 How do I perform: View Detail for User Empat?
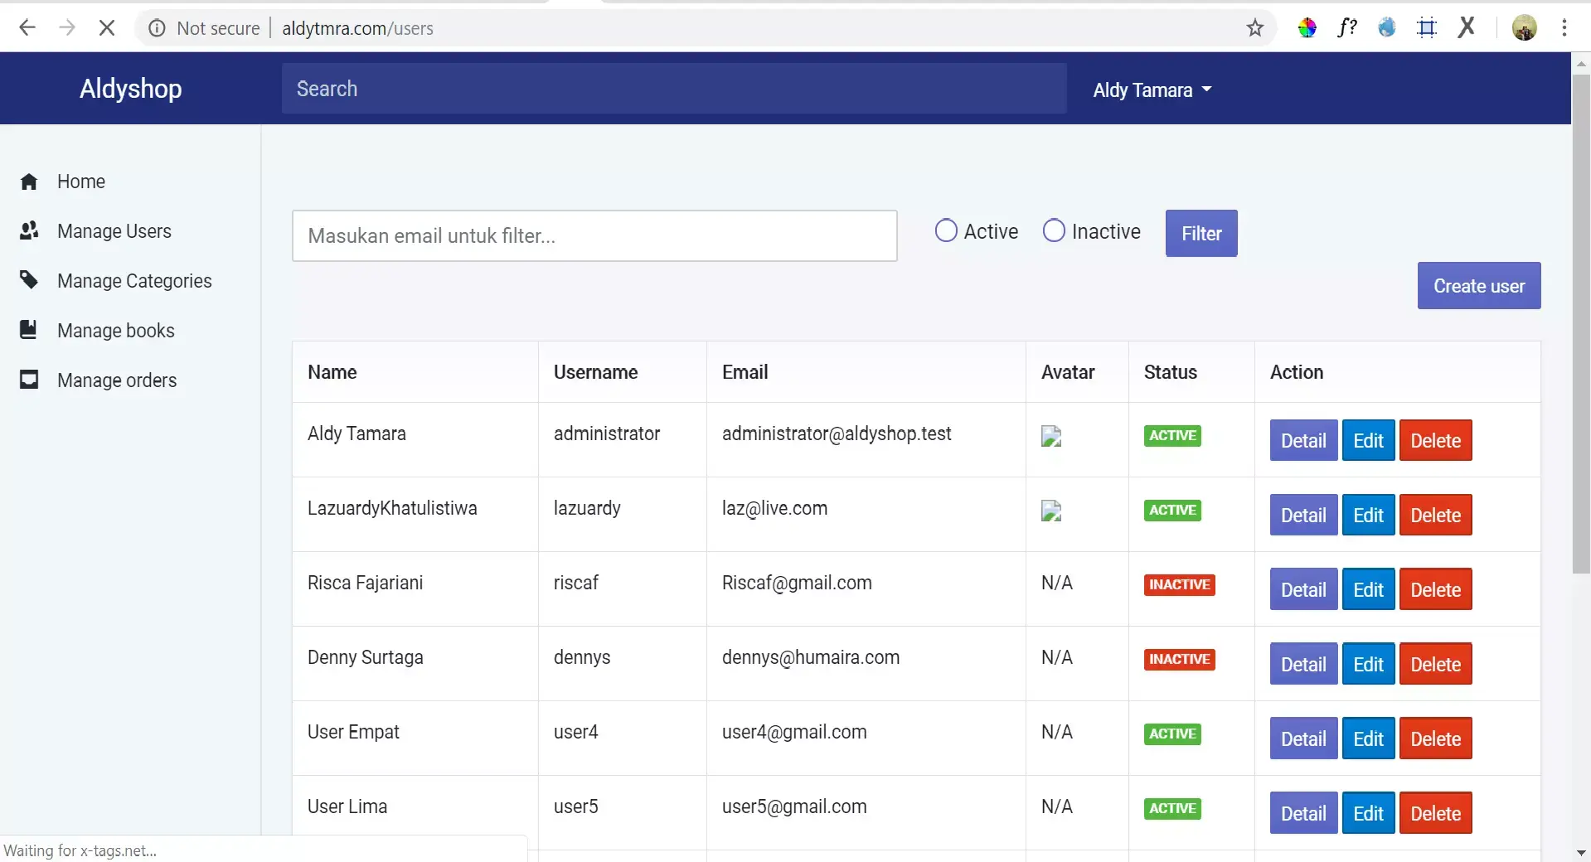1303,739
